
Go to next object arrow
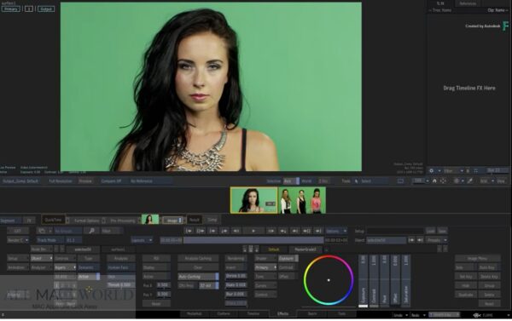(420, 240)
